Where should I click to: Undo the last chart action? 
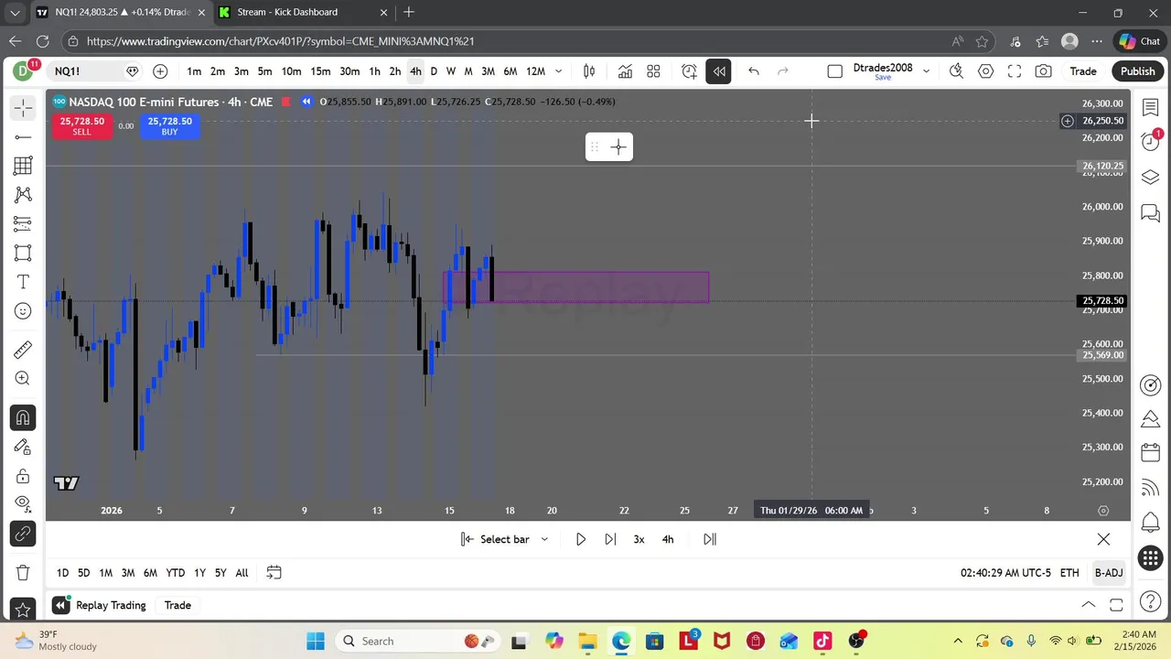point(754,71)
